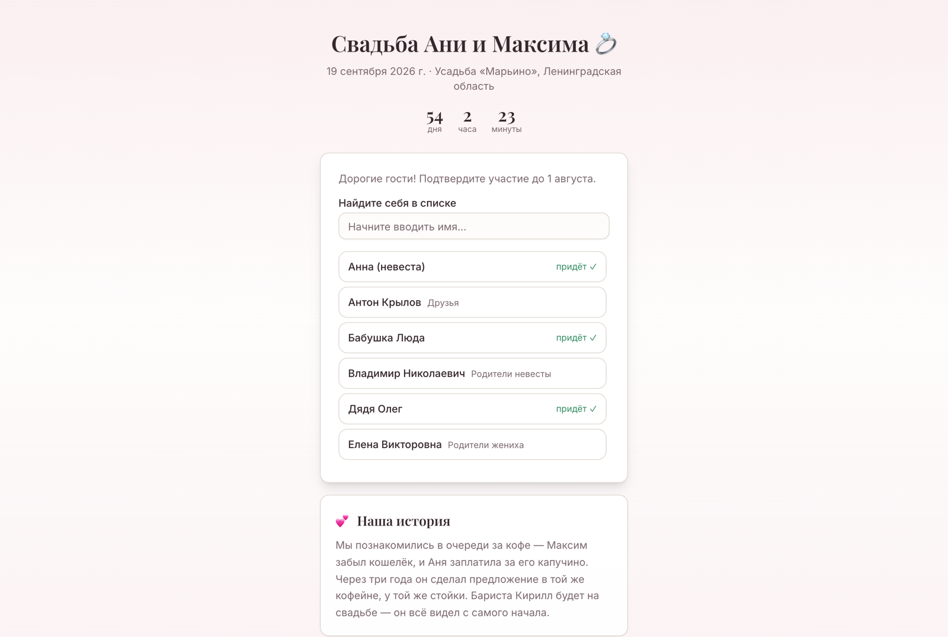Click the green checkmark next to Анна (невеста)
The height and width of the screenshot is (637, 948).
pos(593,267)
